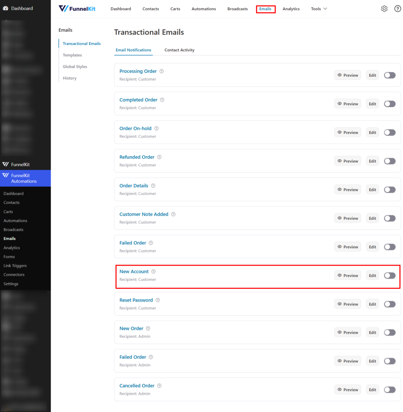The image size is (403, 412).
Task: Open Templates in Emails side menu
Action: click(72, 55)
